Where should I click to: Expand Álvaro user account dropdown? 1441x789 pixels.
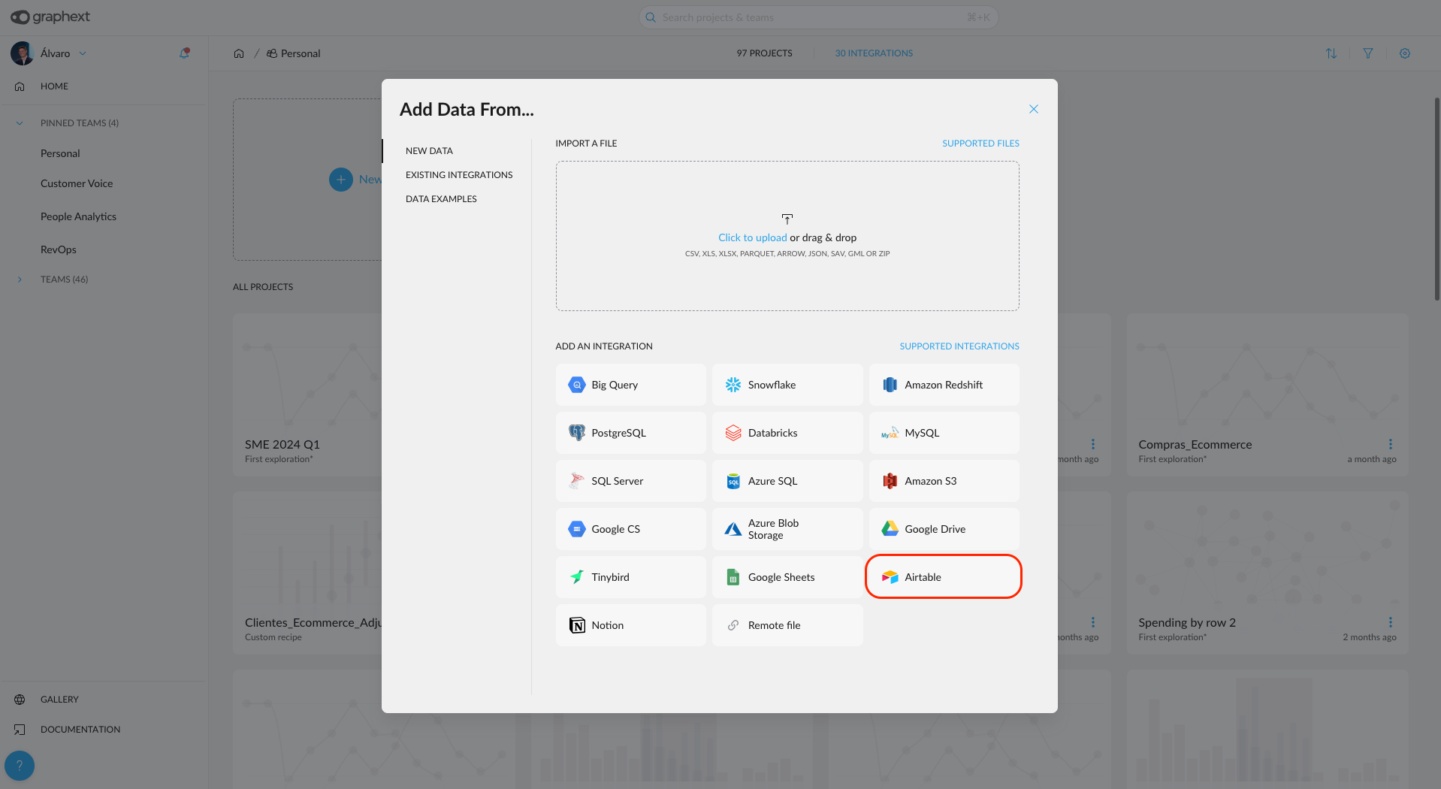point(83,53)
